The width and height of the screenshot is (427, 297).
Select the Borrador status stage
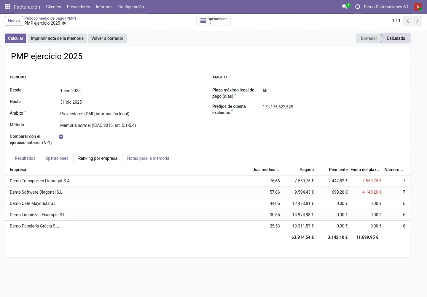click(x=369, y=38)
